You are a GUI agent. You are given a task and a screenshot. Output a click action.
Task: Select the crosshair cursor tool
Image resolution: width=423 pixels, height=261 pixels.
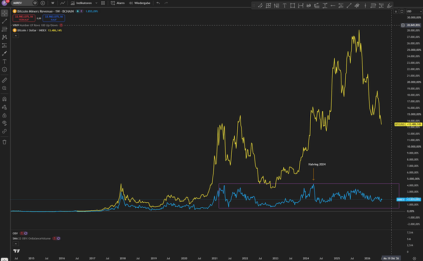pos(4,13)
